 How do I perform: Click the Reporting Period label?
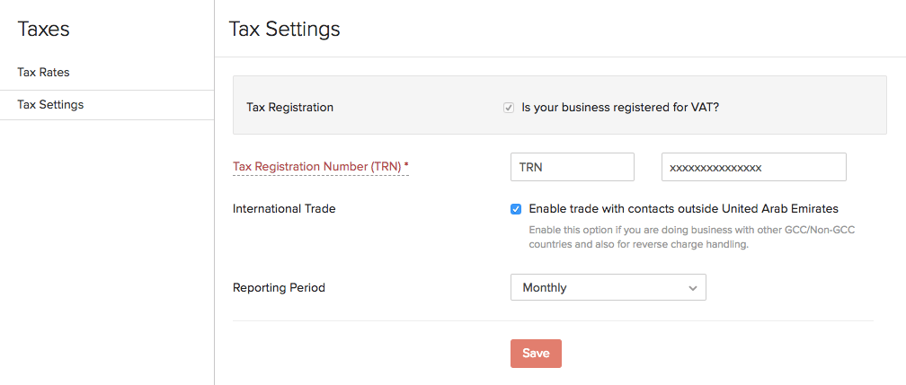tap(279, 288)
